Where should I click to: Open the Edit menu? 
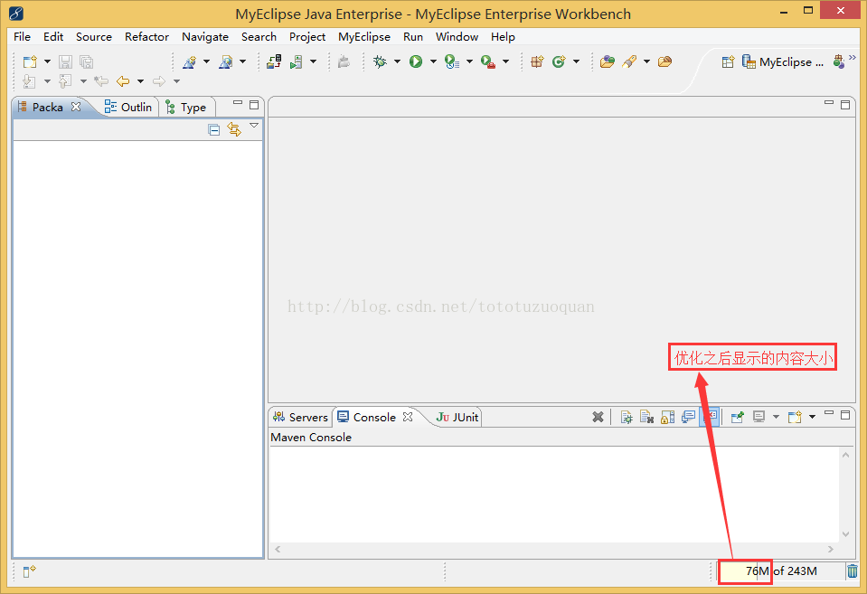(53, 36)
